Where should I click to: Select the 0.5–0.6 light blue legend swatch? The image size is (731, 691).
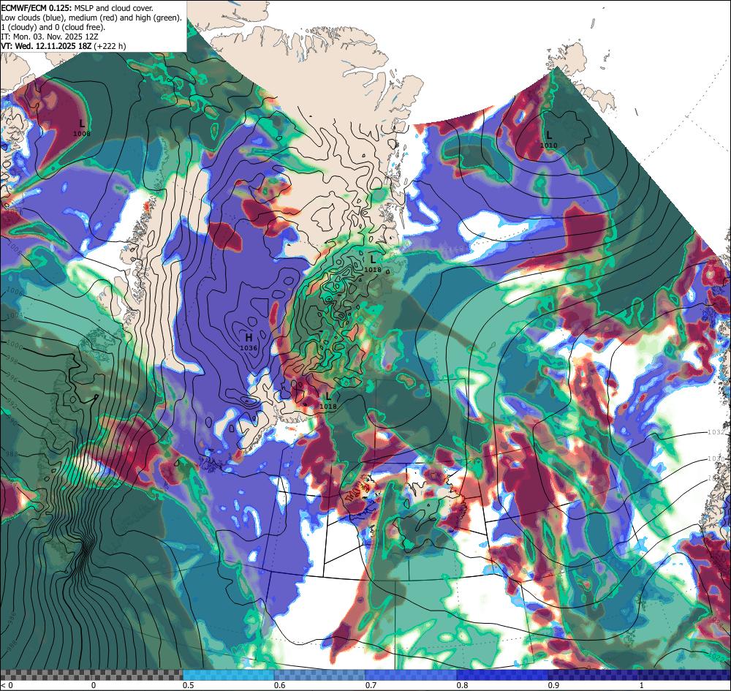pyautogui.click(x=228, y=675)
